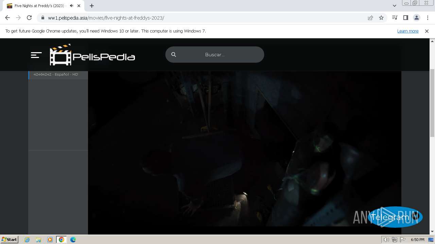Click the scrollbar down arrow

[432, 231]
